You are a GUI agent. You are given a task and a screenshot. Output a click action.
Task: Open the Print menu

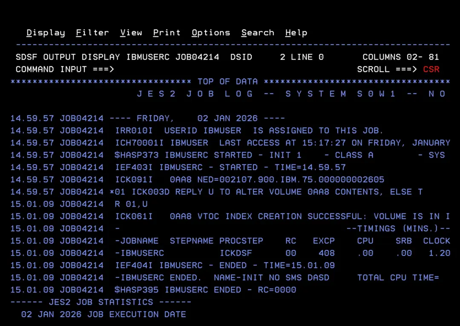[167, 33]
